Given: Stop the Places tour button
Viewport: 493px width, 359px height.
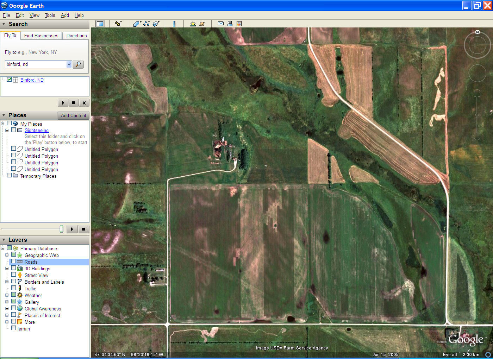Looking at the screenshot, I should 83,229.
